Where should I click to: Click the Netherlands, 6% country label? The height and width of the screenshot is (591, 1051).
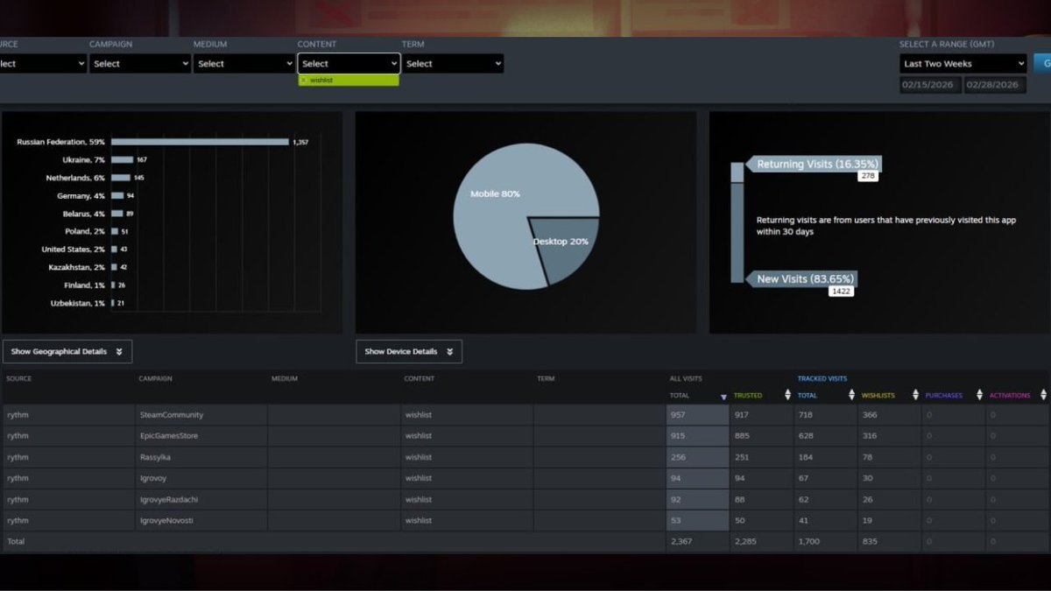point(75,178)
